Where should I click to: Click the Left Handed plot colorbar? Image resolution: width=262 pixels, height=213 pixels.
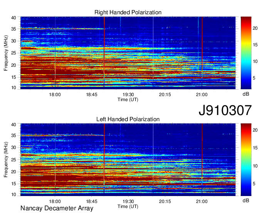pyautogui.click(x=246, y=160)
